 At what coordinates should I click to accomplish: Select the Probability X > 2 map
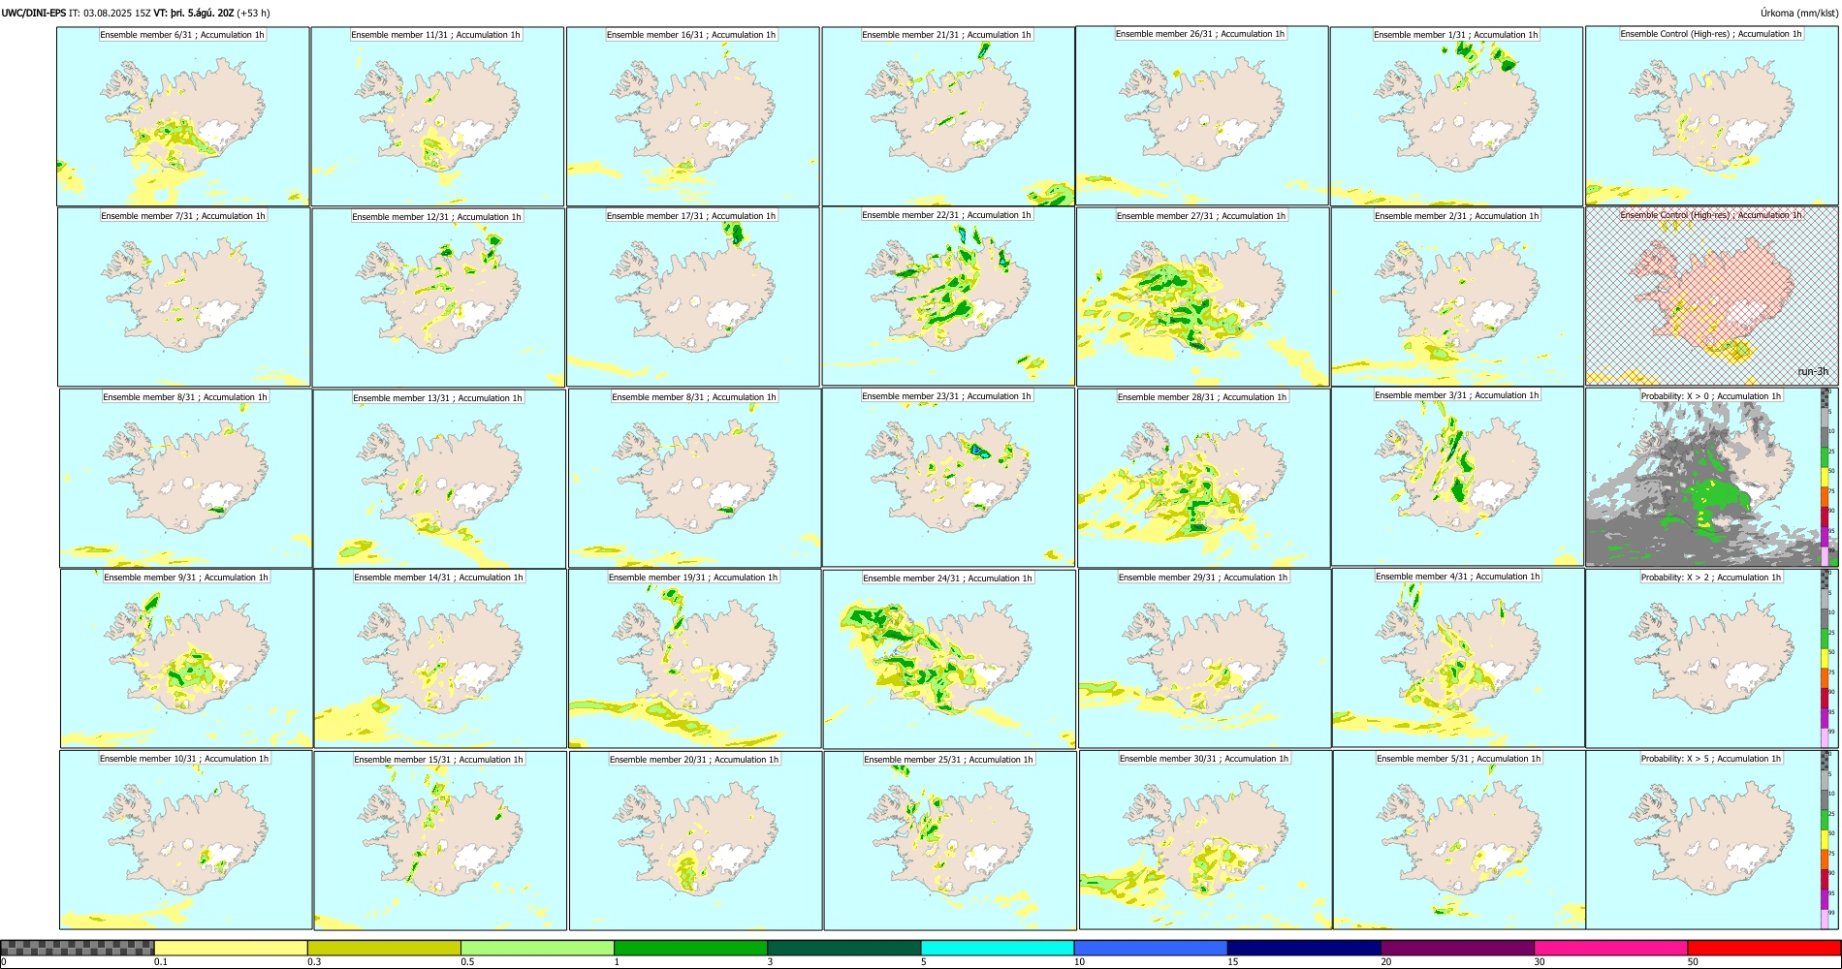[x=1712, y=658]
